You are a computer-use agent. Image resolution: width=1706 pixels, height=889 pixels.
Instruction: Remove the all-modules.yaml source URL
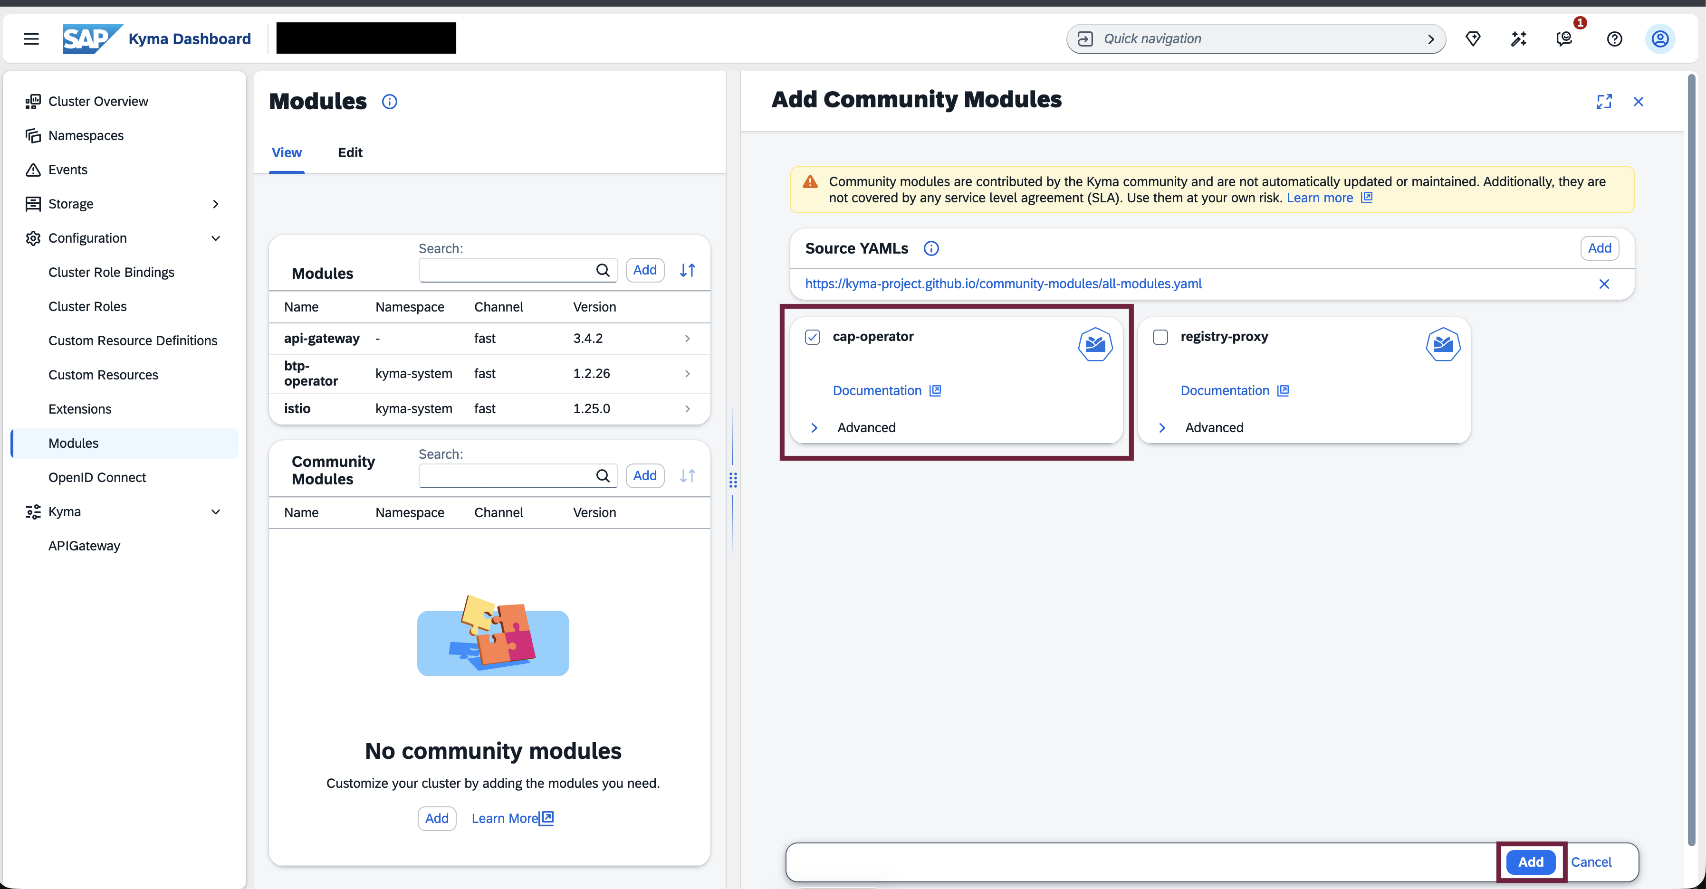(x=1604, y=284)
